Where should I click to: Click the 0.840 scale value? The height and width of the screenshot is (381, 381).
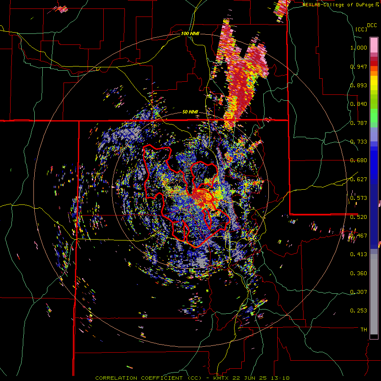(359, 104)
